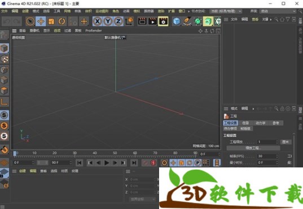Click the FPS value field showing 30

pos(267,156)
